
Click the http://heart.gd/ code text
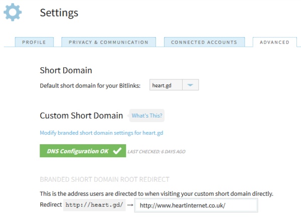pyautogui.click(x=94, y=205)
